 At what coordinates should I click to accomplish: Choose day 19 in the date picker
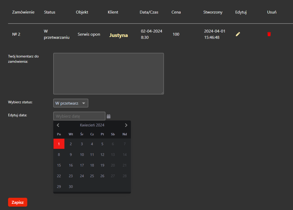pos(102,165)
